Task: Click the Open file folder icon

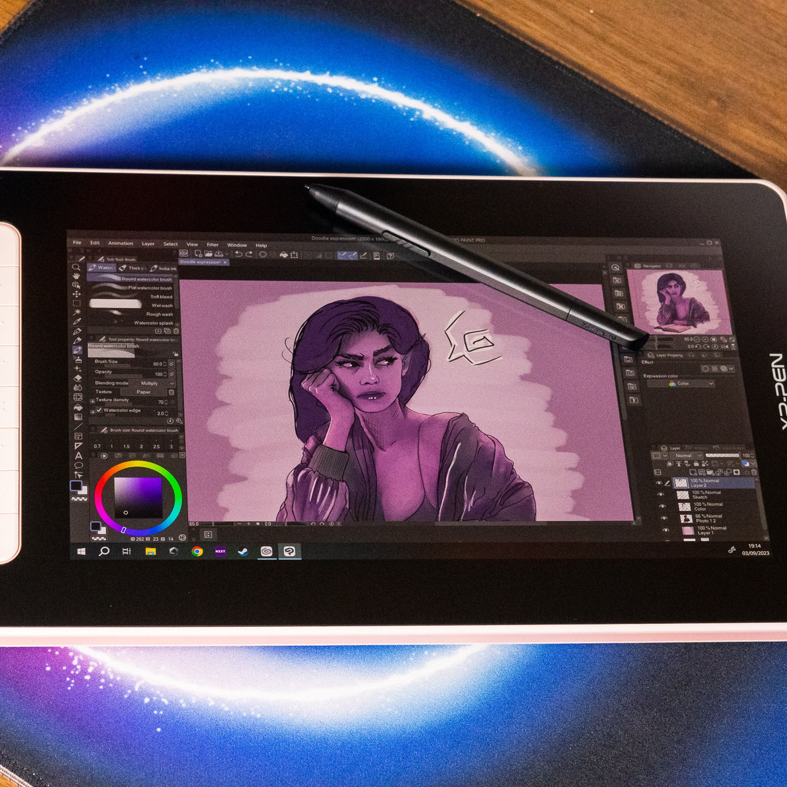Action: point(209,254)
